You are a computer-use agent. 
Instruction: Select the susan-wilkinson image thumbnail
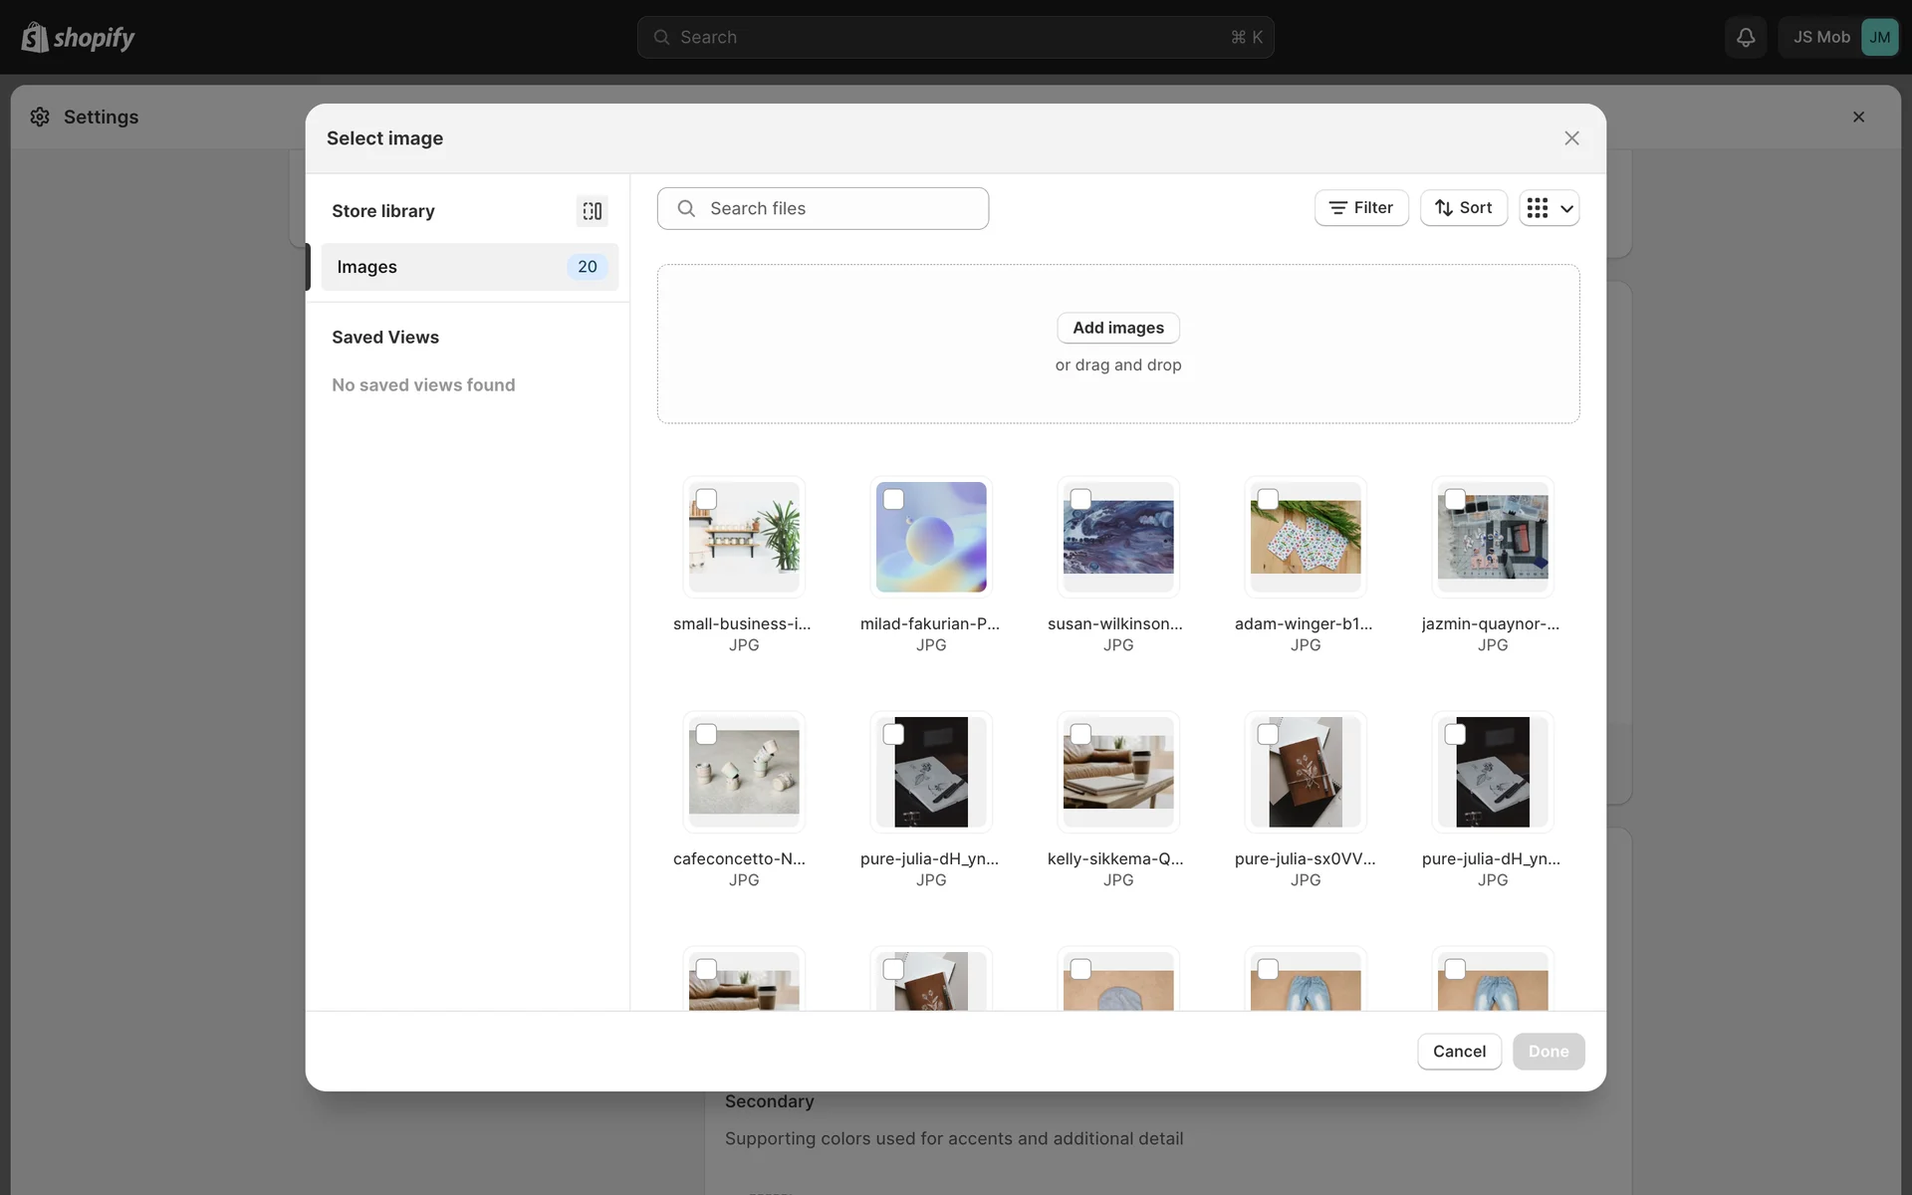(1117, 538)
